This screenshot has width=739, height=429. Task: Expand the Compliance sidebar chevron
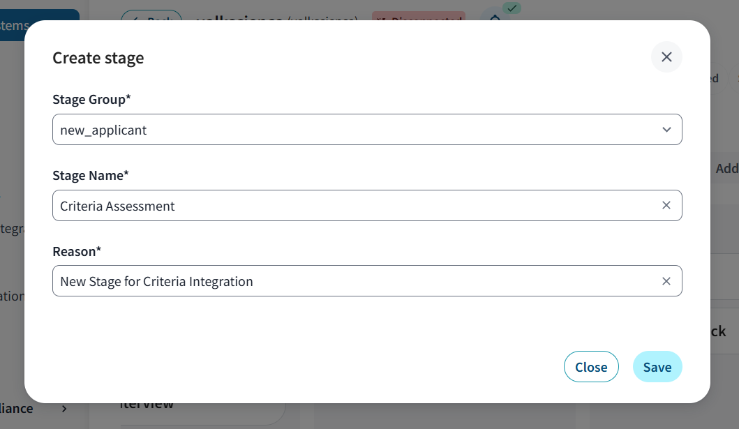point(64,409)
